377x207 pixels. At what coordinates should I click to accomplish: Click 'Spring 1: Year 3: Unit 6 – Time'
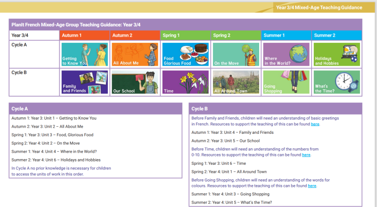click(219, 163)
